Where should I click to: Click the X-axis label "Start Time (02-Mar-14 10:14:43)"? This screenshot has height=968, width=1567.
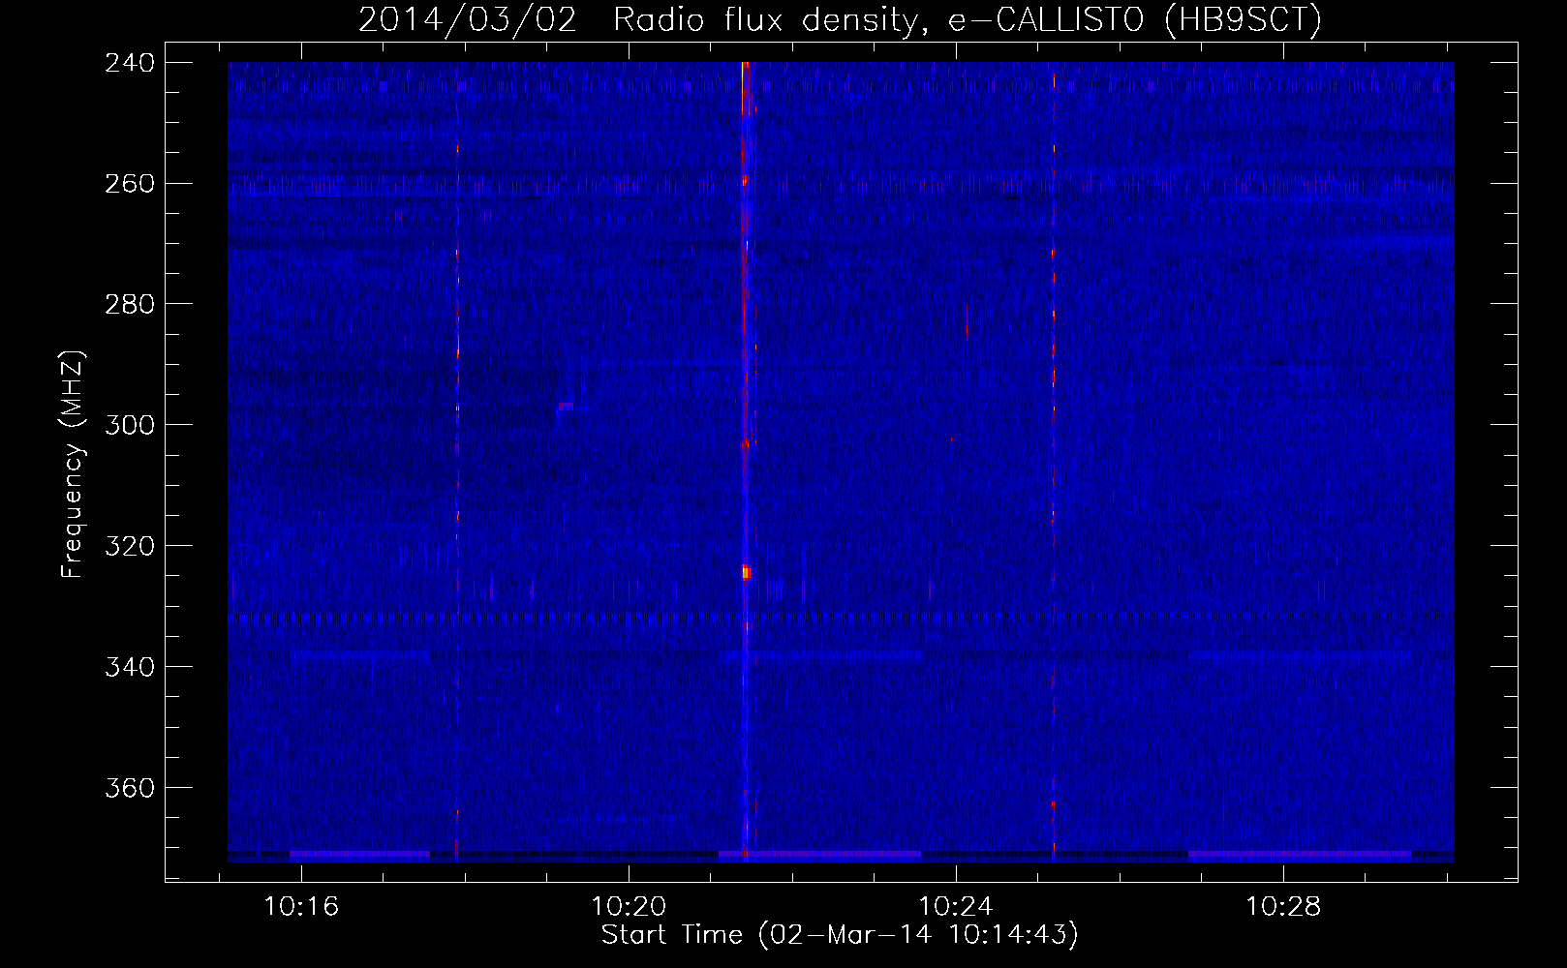(840, 935)
